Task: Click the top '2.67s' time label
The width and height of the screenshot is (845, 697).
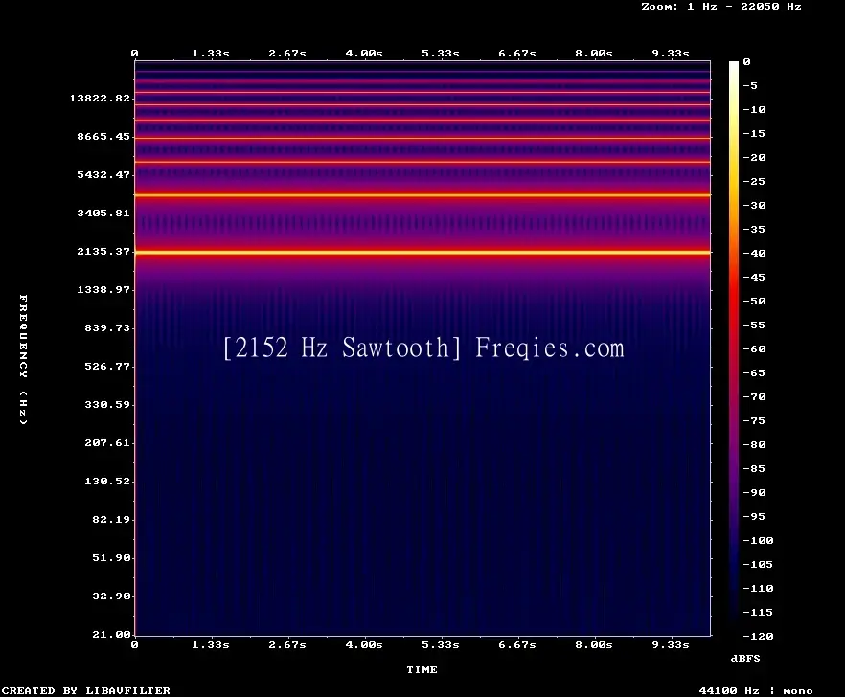Action: (x=287, y=53)
